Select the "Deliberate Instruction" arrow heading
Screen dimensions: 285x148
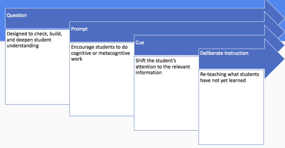[224, 53]
